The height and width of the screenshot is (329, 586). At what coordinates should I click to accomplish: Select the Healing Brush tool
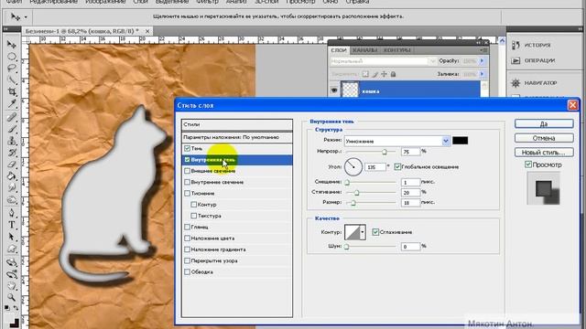click(12, 118)
